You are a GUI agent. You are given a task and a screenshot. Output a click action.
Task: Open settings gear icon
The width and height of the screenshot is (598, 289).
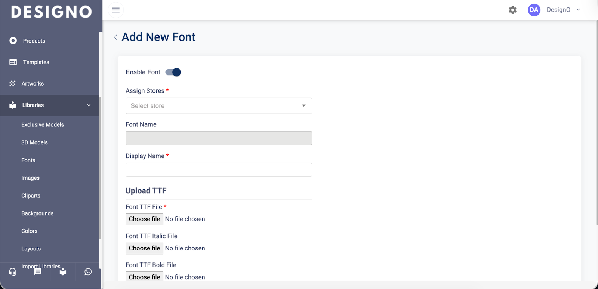(x=512, y=10)
